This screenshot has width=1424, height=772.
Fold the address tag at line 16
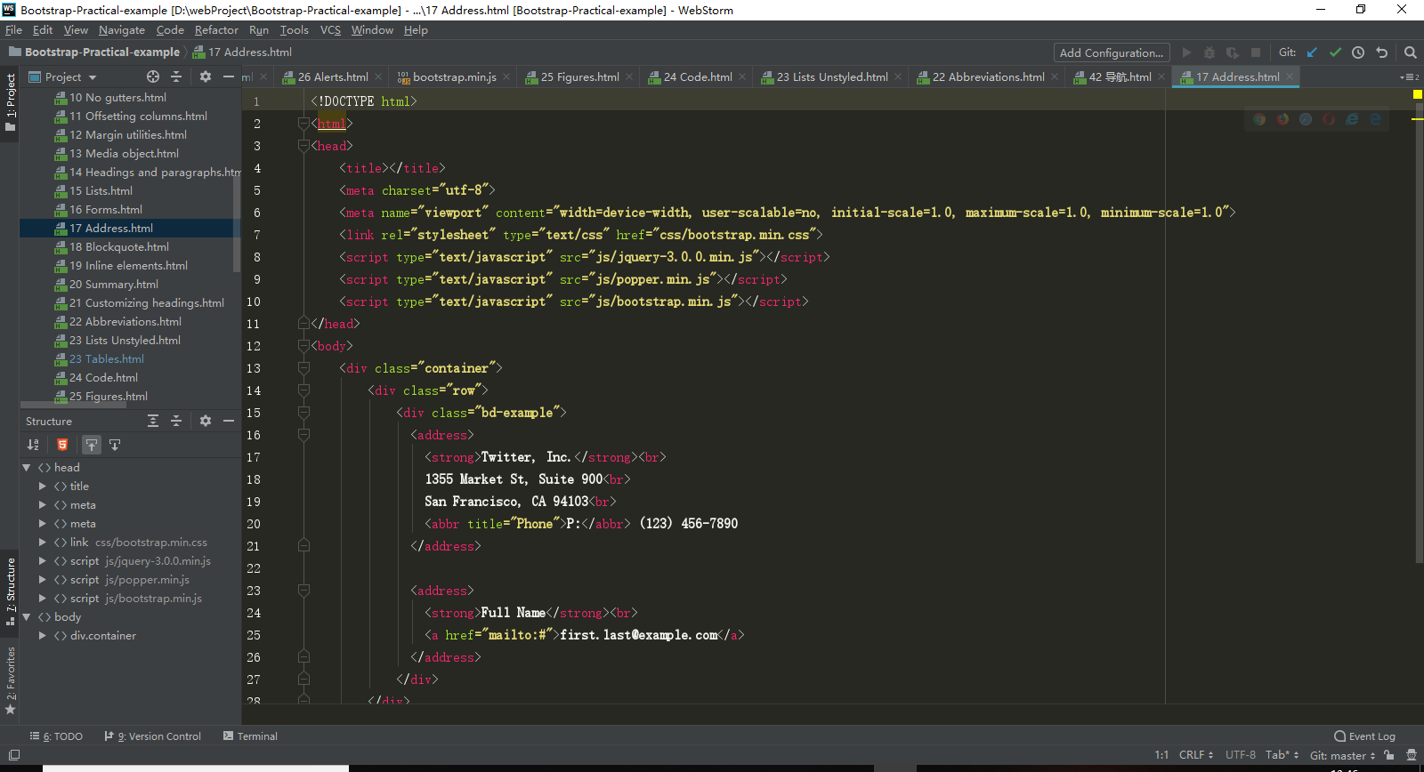303,435
